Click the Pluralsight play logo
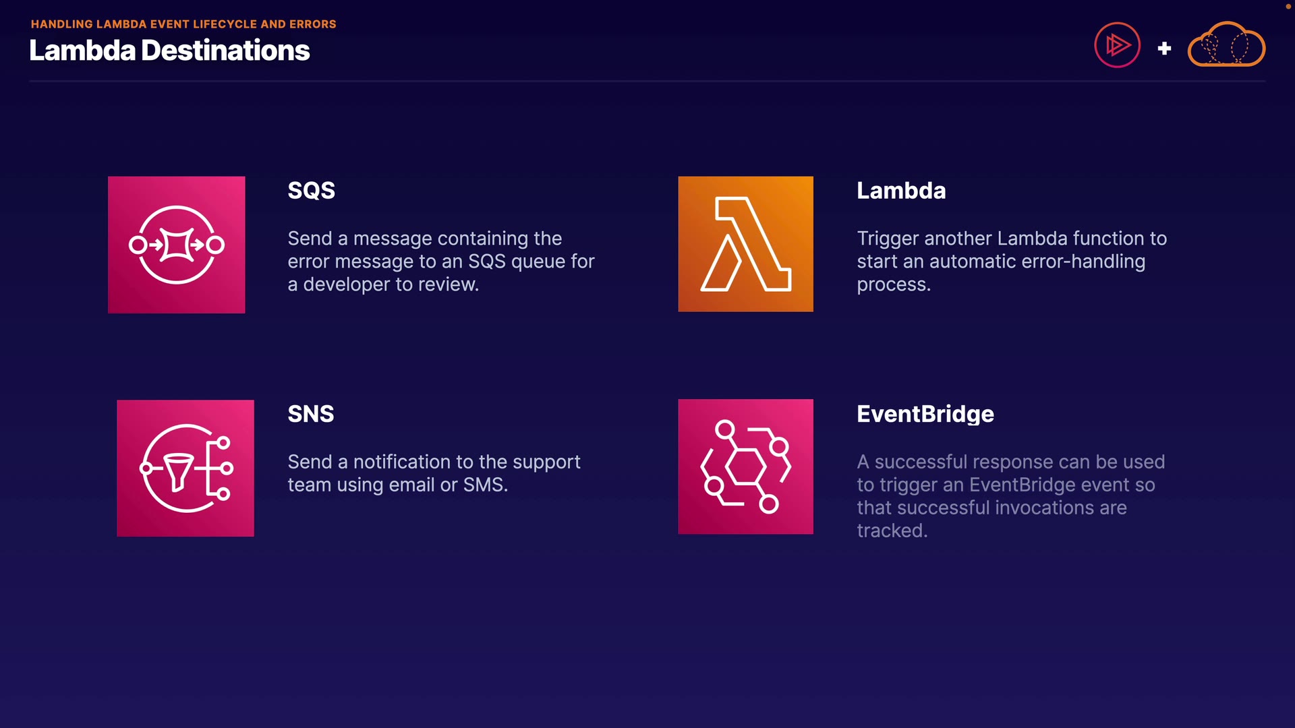1295x728 pixels. click(x=1117, y=46)
